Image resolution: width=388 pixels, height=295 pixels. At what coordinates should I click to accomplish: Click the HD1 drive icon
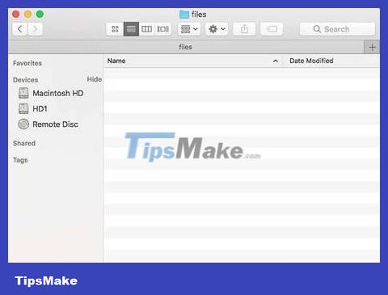[x=23, y=108]
